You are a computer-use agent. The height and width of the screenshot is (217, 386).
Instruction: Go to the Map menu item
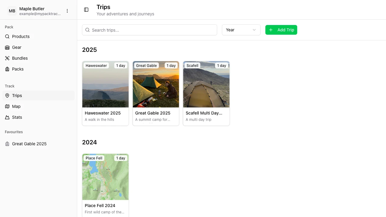coord(16,106)
